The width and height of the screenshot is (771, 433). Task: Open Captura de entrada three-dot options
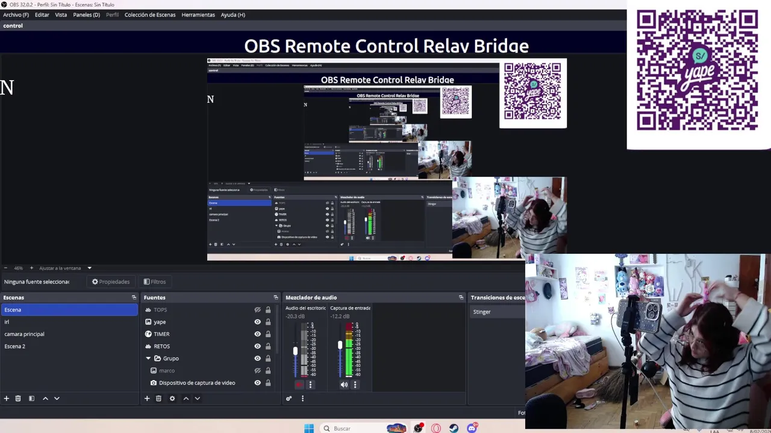coord(355,385)
